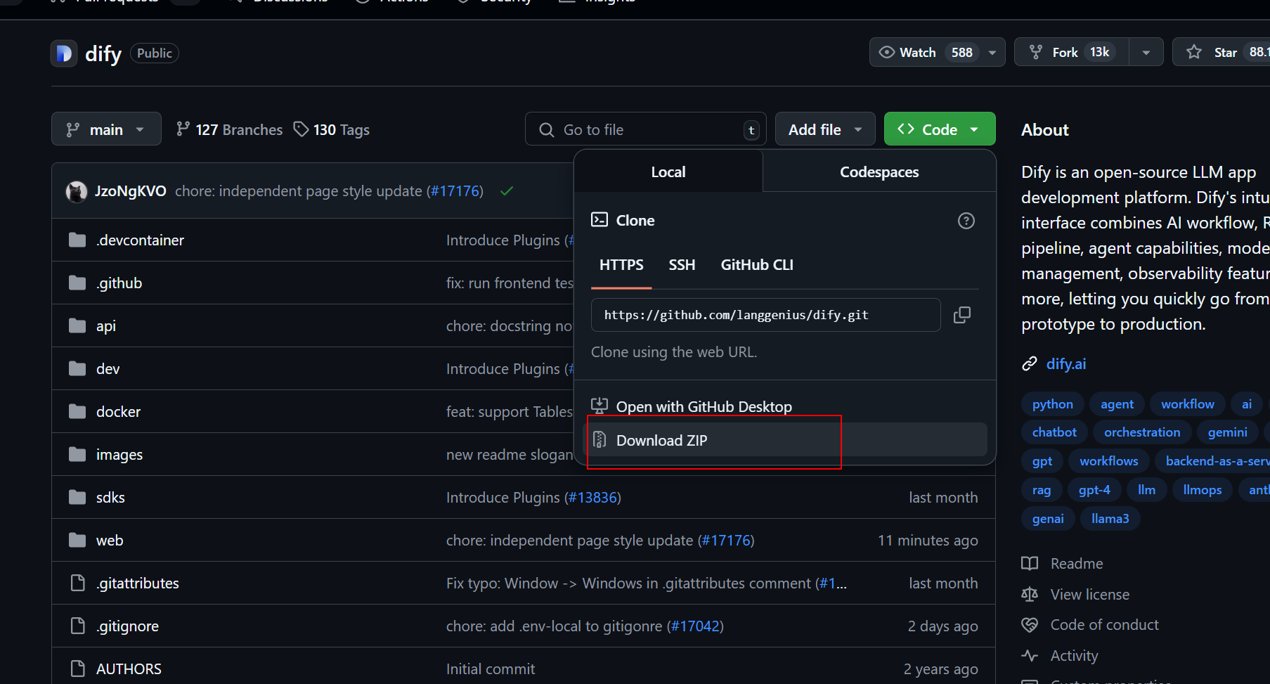Open commit link #17176 in the latest commit
The height and width of the screenshot is (684, 1270).
point(455,191)
